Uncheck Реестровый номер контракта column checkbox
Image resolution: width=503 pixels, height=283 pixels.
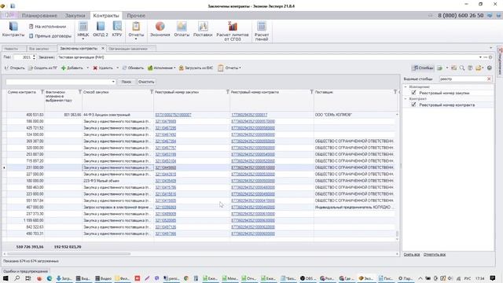pyautogui.click(x=413, y=105)
